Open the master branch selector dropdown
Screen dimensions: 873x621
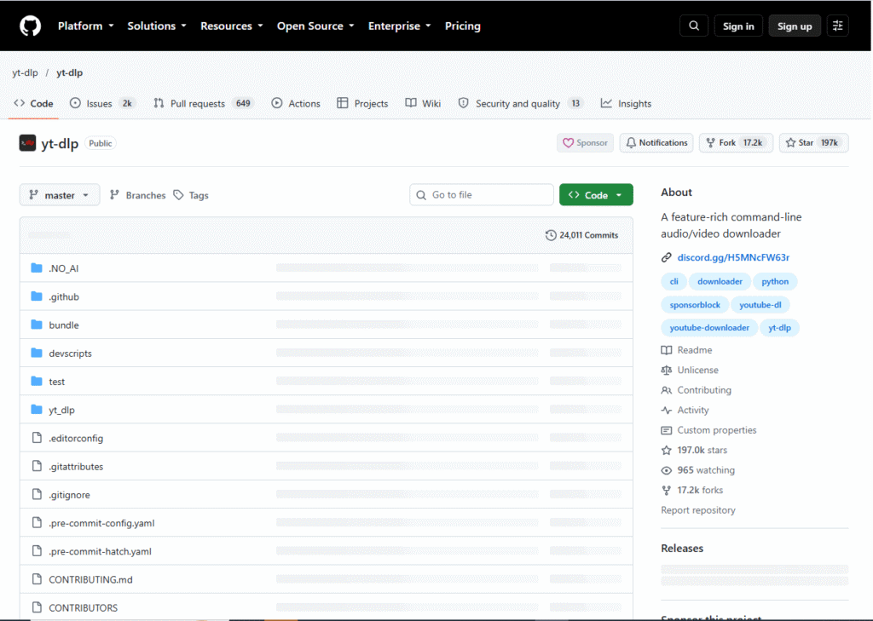(x=60, y=195)
